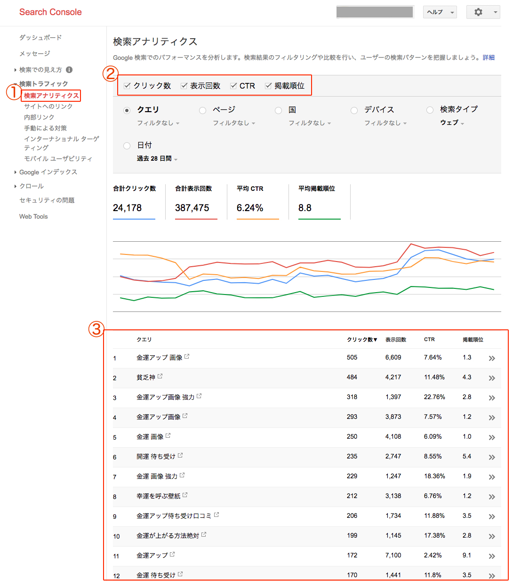Open メッセージ in sidebar
The width and height of the screenshot is (521, 581).
(34, 54)
